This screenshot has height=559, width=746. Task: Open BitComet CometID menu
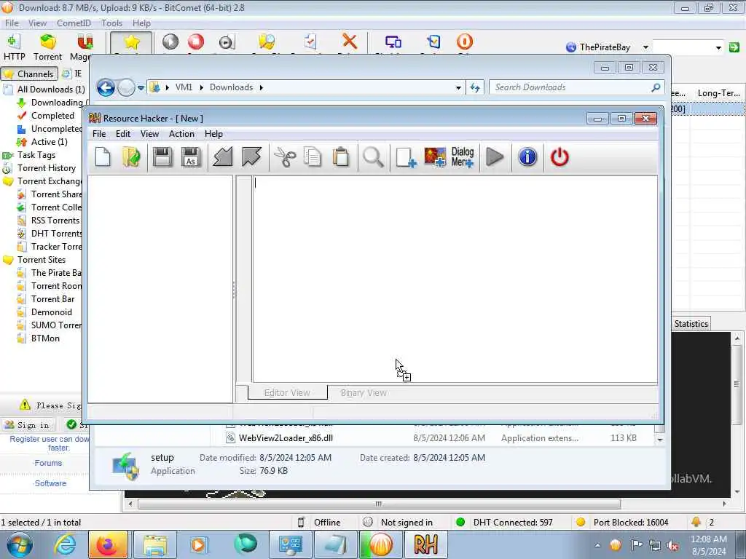point(74,23)
